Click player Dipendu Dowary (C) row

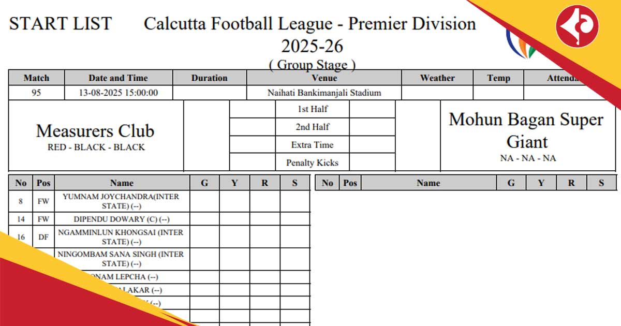tap(159, 219)
